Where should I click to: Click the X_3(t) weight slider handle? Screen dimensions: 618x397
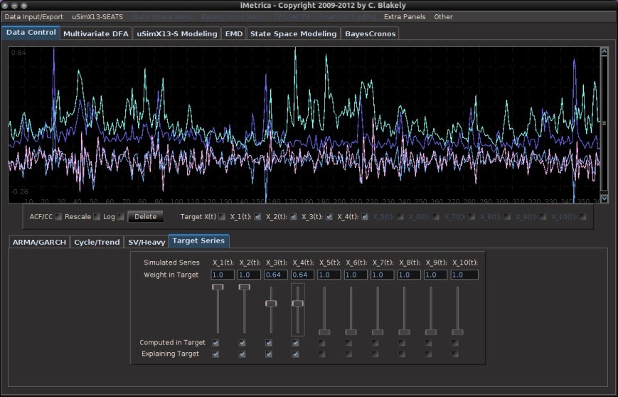(x=271, y=303)
